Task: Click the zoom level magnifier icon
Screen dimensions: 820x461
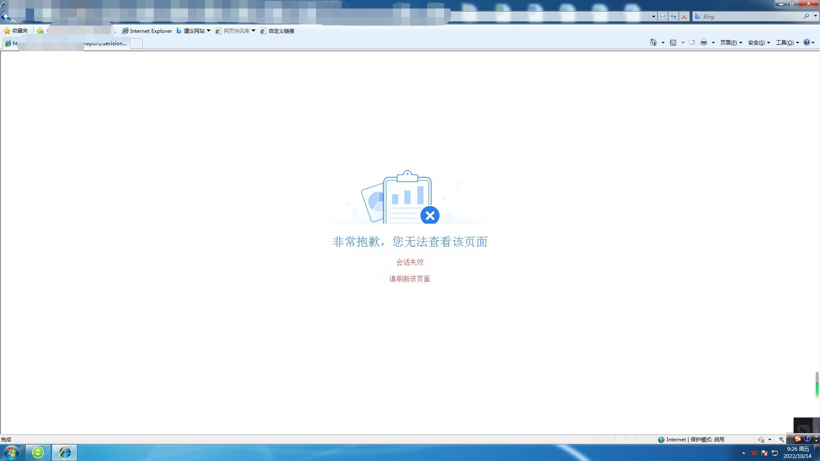Action: coord(781,440)
